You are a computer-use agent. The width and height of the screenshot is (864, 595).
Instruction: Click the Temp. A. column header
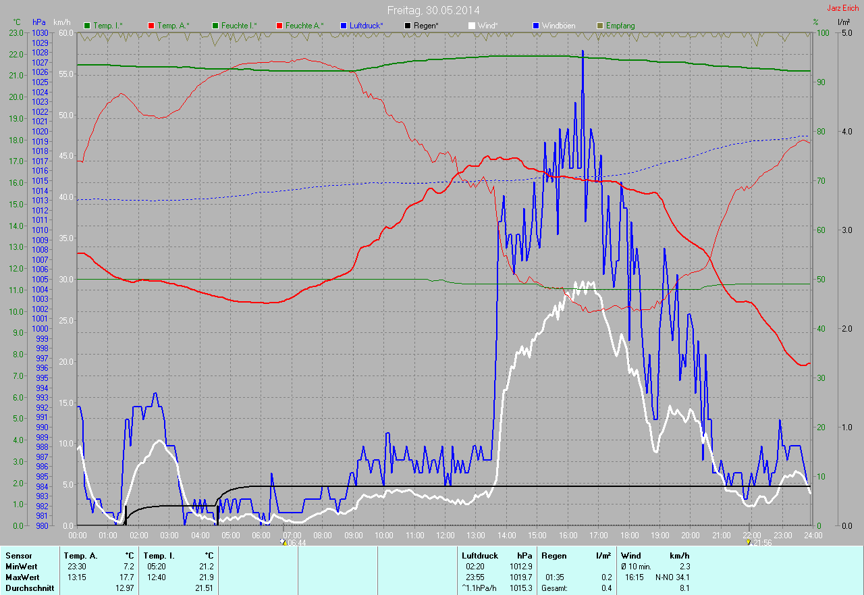point(80,556)
